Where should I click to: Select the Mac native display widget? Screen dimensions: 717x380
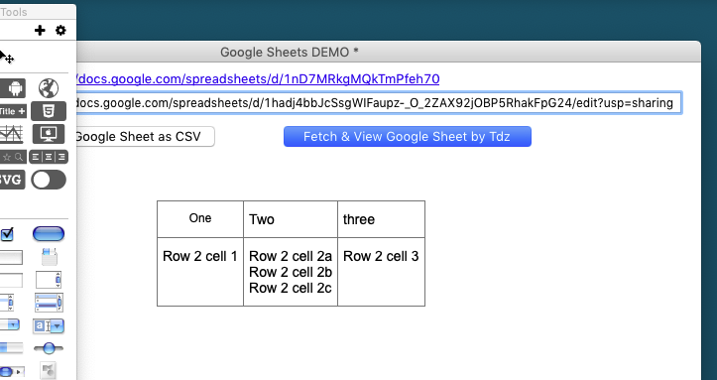click(x=49, y=134)
